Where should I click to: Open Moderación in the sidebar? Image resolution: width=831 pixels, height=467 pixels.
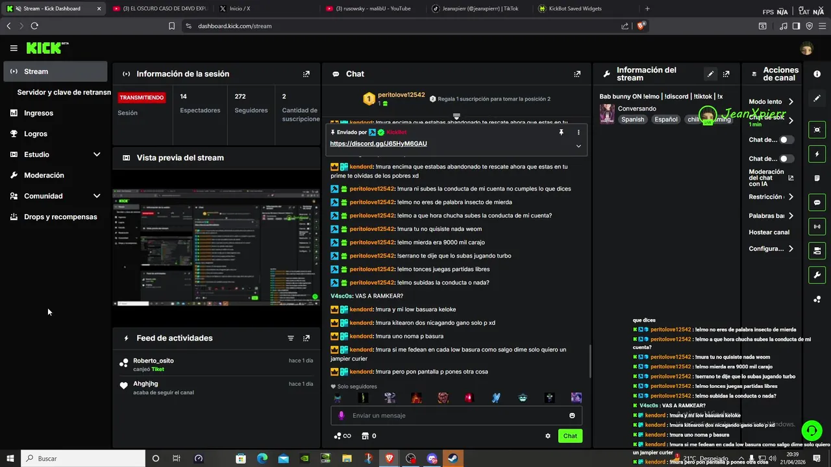(x=55, y=175)
